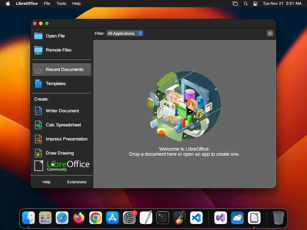Open Spotlight search in the menu bar
This screenshot has height=230, width=307.
tap(246, 4)
